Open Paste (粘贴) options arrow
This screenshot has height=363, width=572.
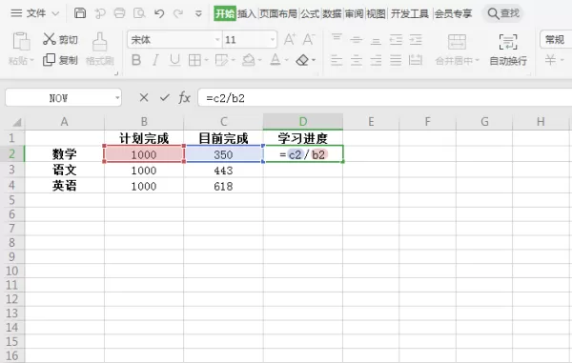tap(32, 60)
